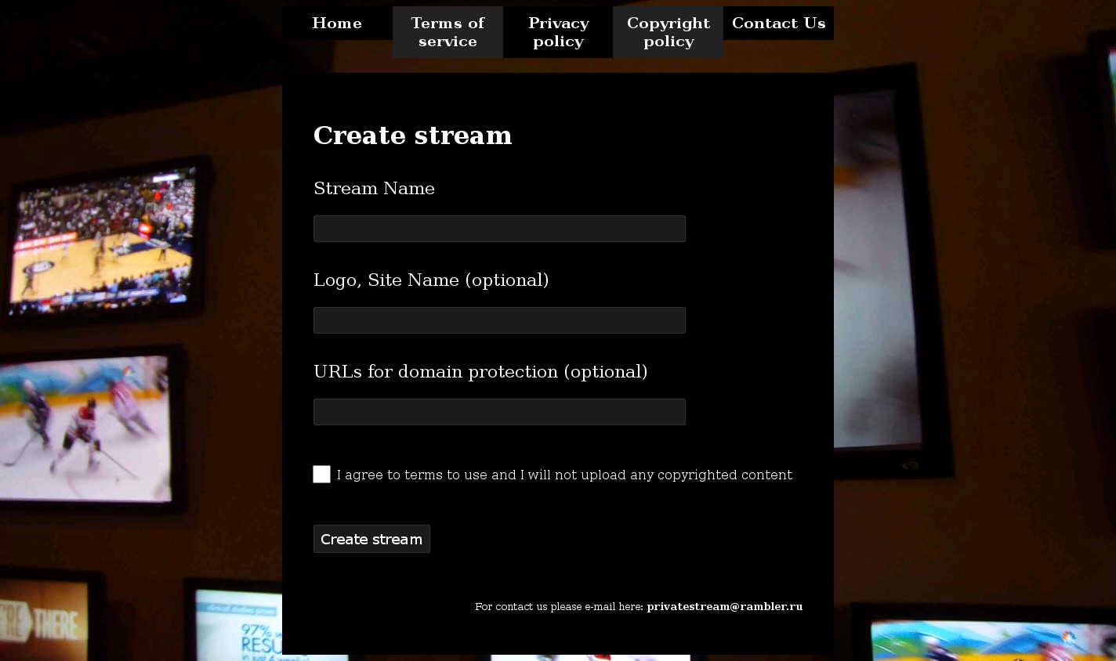Screen dimensions: 1116x661
Task: Click the privatestream@rambler.ru email link
Action: click(724, 606)
